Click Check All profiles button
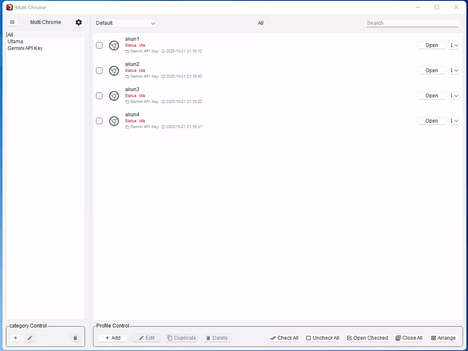 [x=284, y=338]
